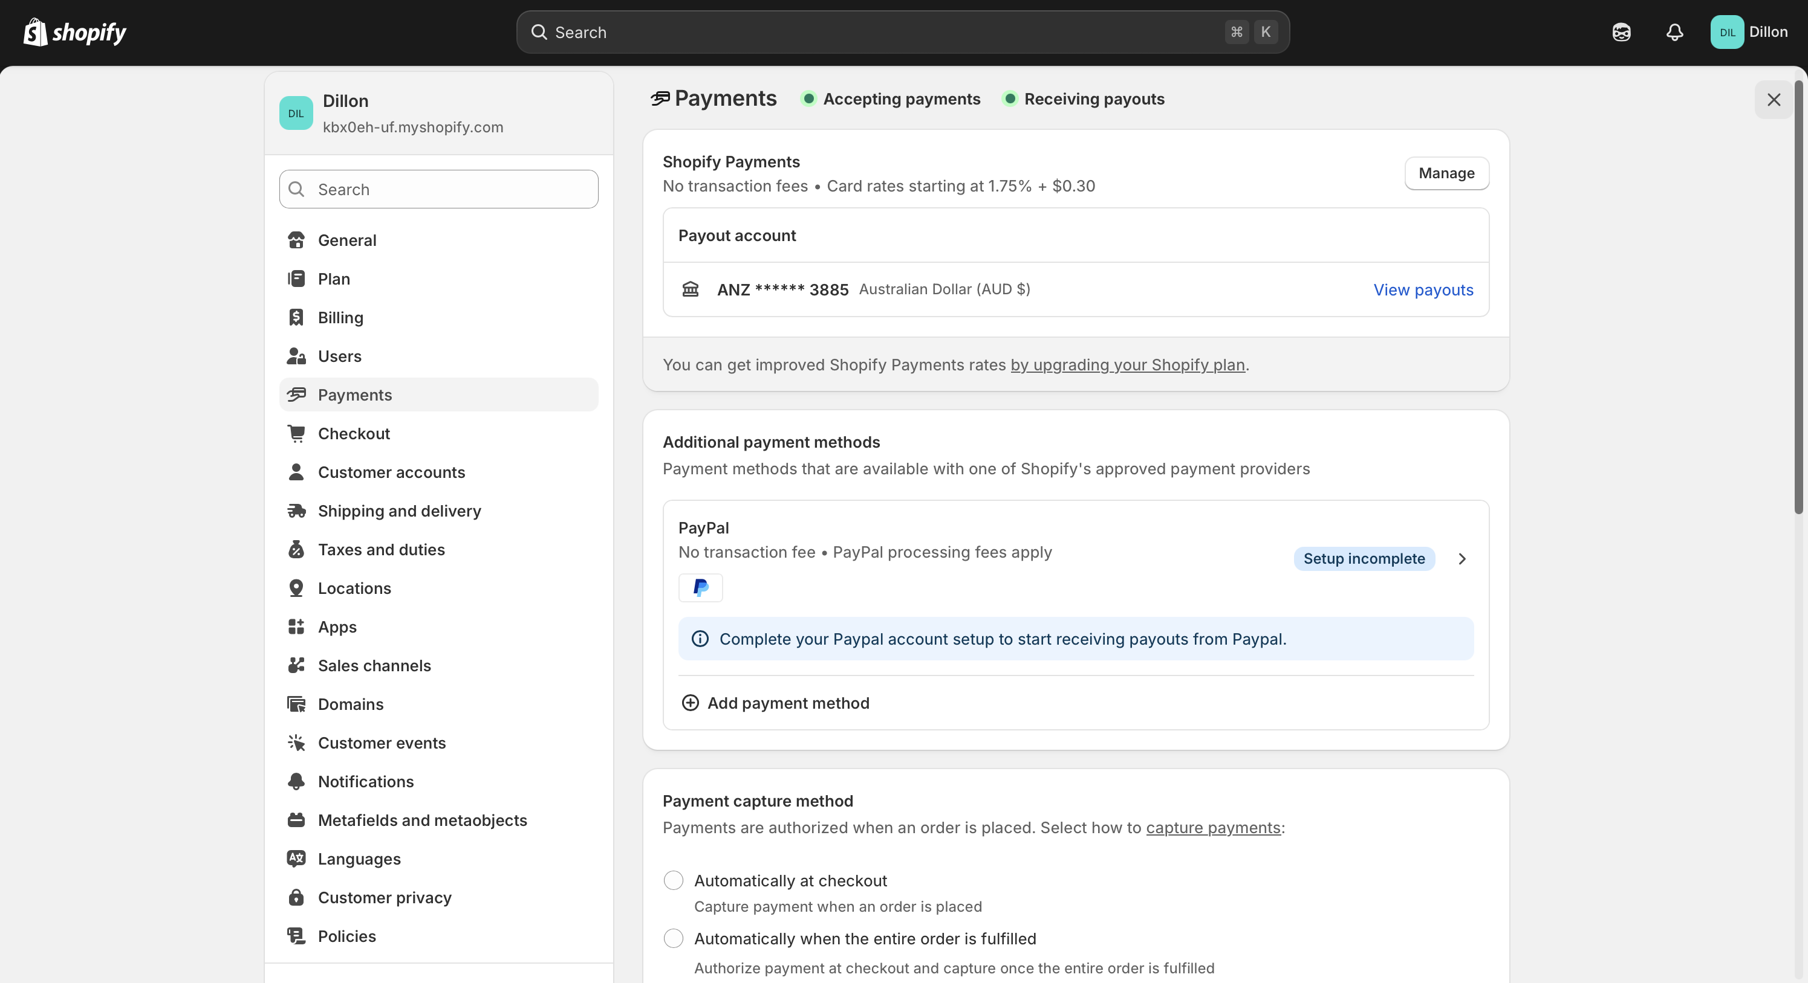This screenshot has height=983, width=1808.
Task: Open the Sidekick assistant icon in top bar
Action: tap(1621, 32)
